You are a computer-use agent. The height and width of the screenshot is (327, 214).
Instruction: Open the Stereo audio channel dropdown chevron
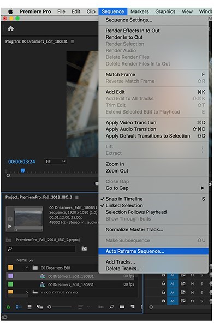[82, 222]
